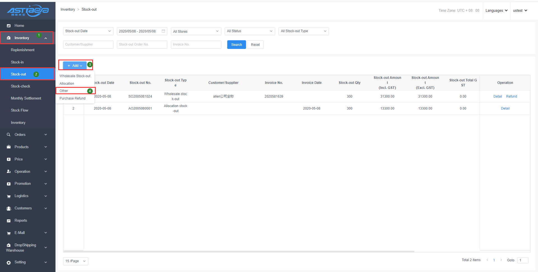Open the Refund link for first row
Screen dimensions: 538x272
click(x=511, y=96)
